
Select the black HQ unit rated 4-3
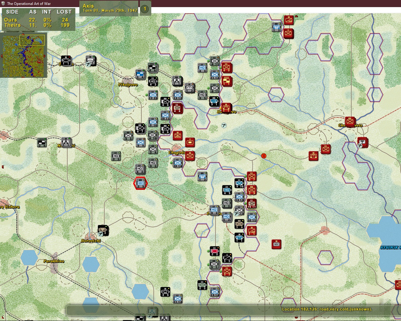point(227,190)
